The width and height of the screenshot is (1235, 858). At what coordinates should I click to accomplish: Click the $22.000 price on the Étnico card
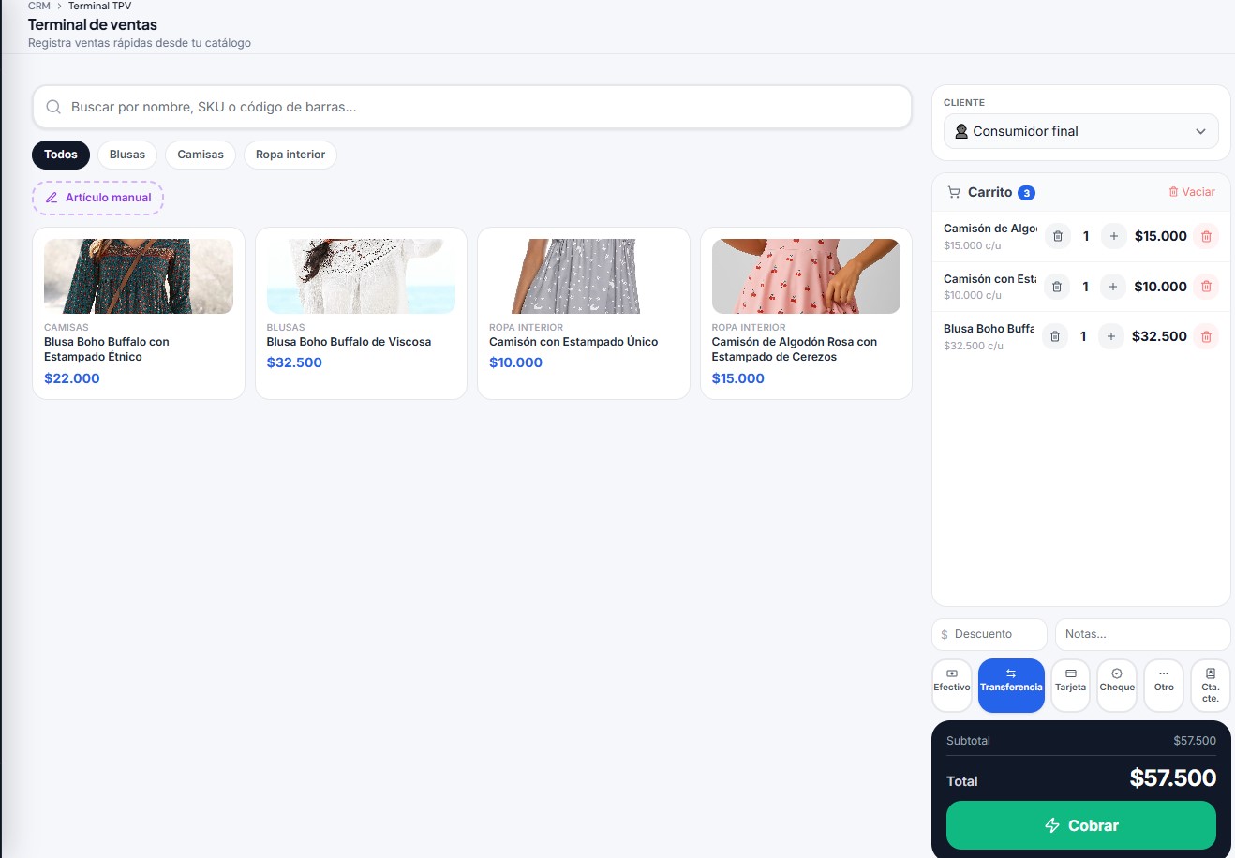point(72,378)
